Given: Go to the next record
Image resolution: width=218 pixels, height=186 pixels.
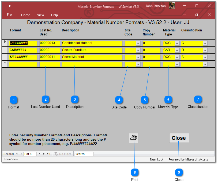Looking at the screenshot, I should [x=40, y=154].
